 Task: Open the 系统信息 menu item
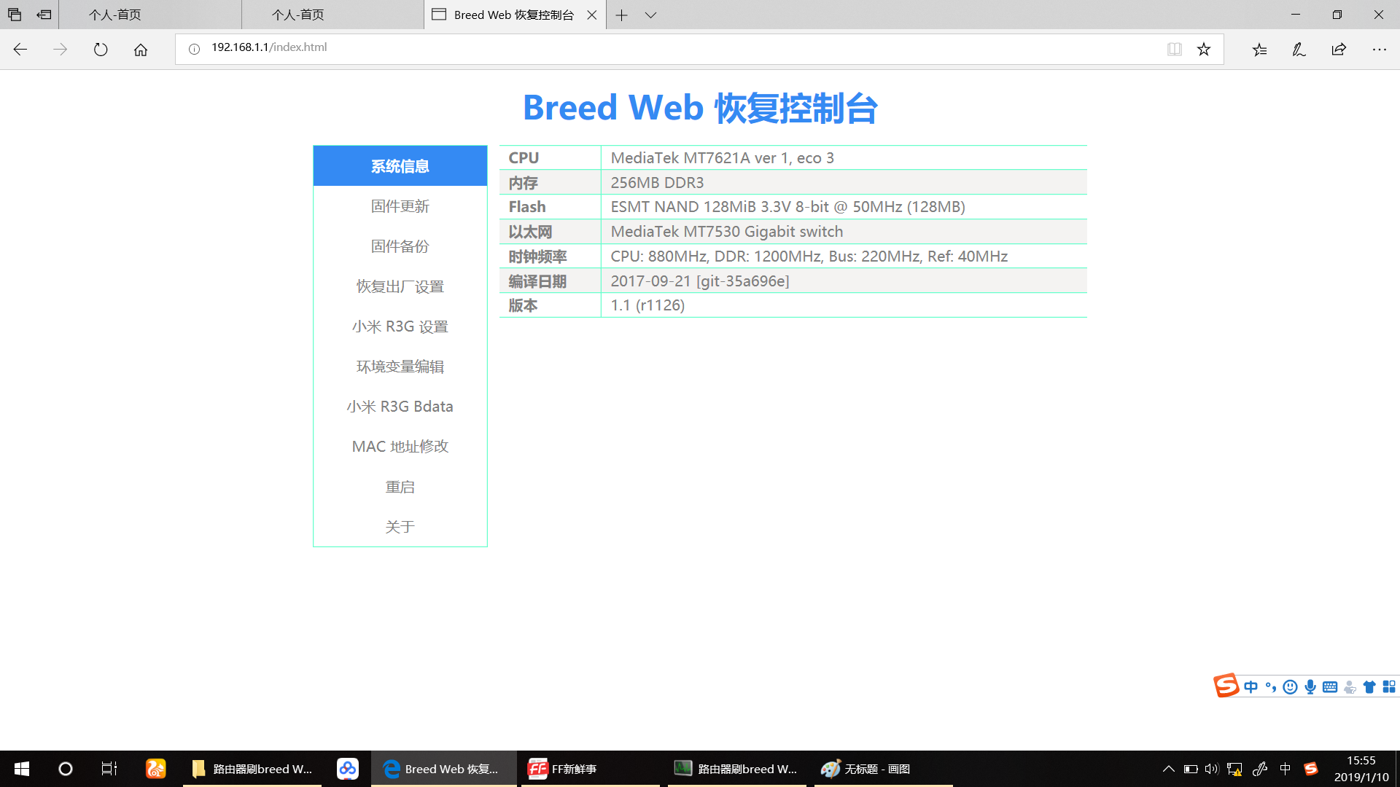pyautogui.click(x=400, y=166)
